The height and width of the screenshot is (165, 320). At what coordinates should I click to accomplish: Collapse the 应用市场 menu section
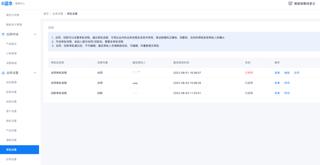pyautogui.click(x=35, y=34)
